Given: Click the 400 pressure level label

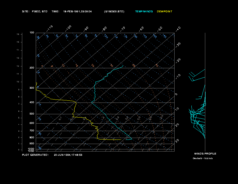Looking at the screenshot, I should click(x=32, y=102).
